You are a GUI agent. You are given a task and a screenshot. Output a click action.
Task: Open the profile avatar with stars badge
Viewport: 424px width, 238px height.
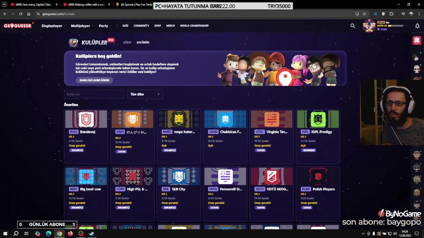pyautogui.click(x=369, y=26)
